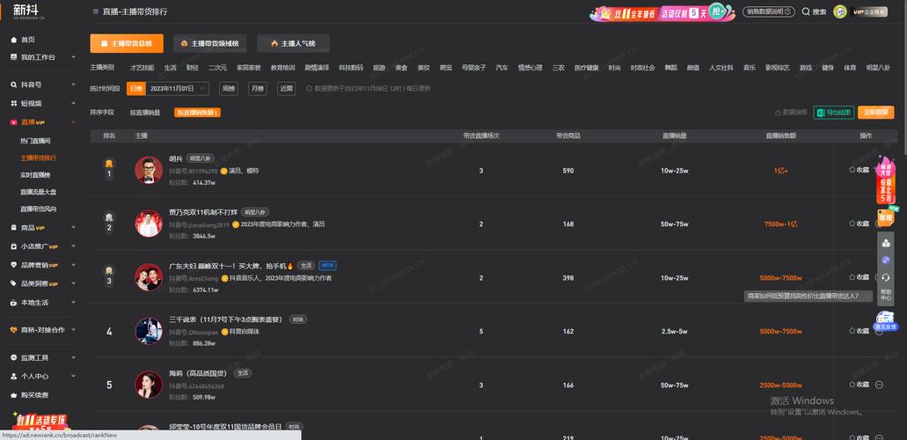This screenshot has height=440, width=907.
Task: Open 首页 home icon in sidebar
Action: pos(14,40)
